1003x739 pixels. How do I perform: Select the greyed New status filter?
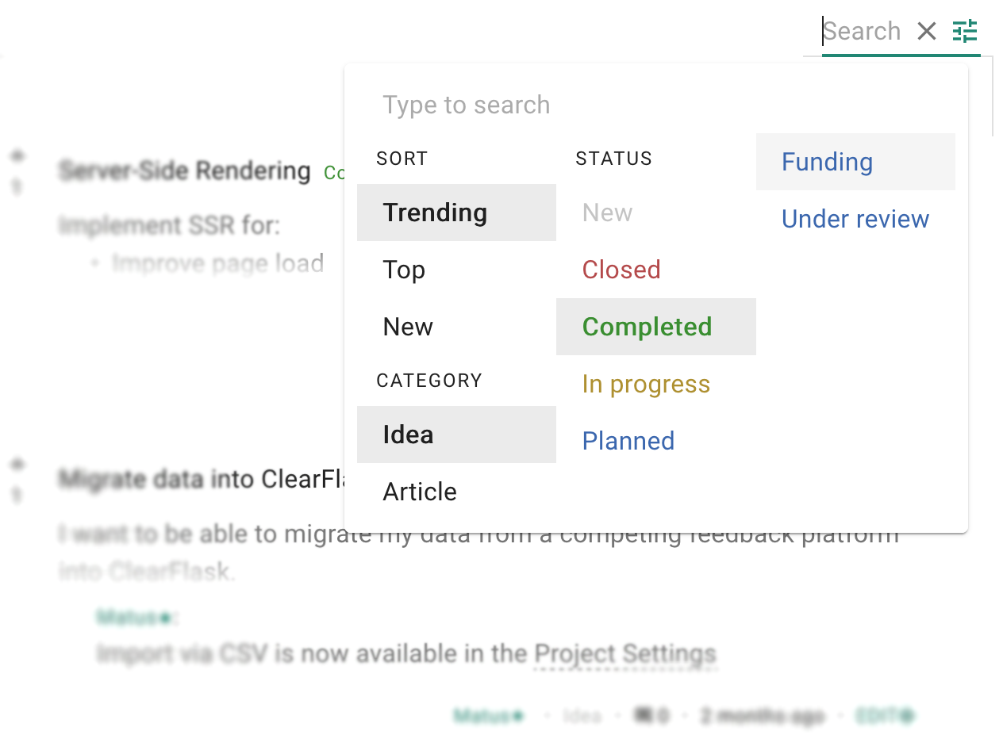pyautogui.click(x=655, y=213)
